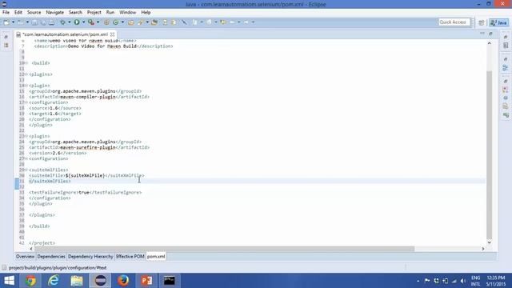Viewport: 512px width, 288px height.
Task: Click the Open Type toolbar icon
Action: pos(131,22)
